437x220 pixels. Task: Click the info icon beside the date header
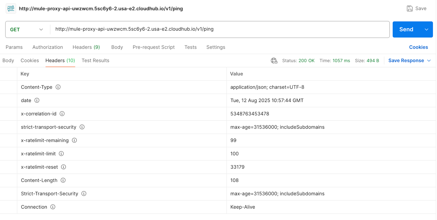[37, 100]
